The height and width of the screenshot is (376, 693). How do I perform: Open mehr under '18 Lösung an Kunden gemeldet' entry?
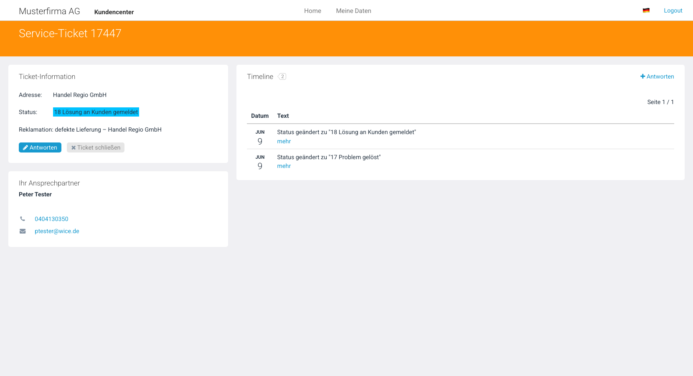point(284,141)
